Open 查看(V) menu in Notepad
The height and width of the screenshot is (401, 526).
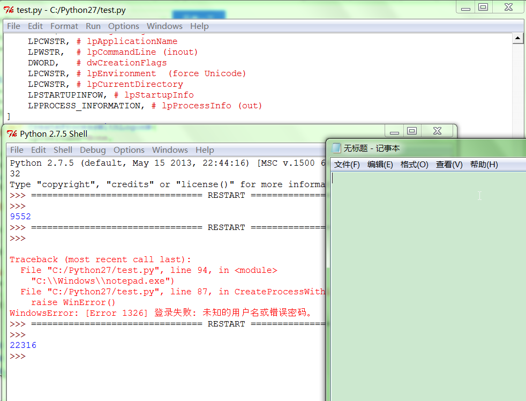coord(449,165)
